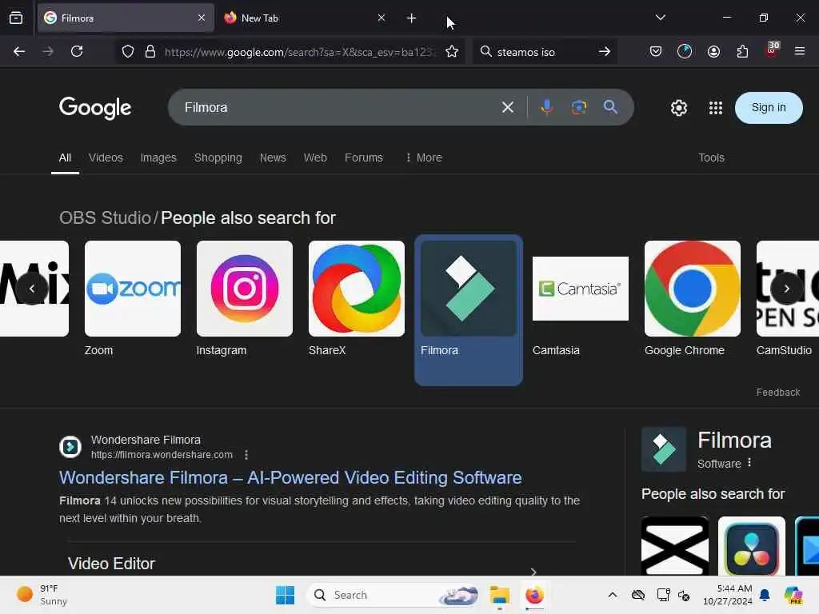The image size is (819, 614).
Task: Click the CapCut thumbnail in side panel
Action: (675, 546)
